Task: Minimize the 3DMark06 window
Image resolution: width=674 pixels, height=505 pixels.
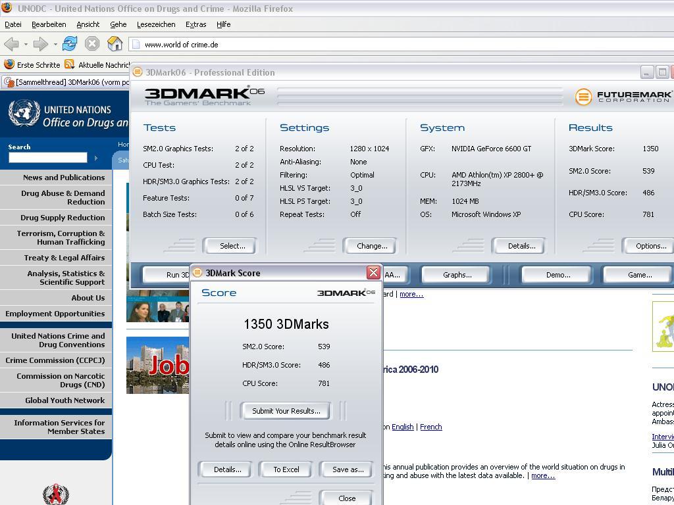Action: click(x=647, y=72)
